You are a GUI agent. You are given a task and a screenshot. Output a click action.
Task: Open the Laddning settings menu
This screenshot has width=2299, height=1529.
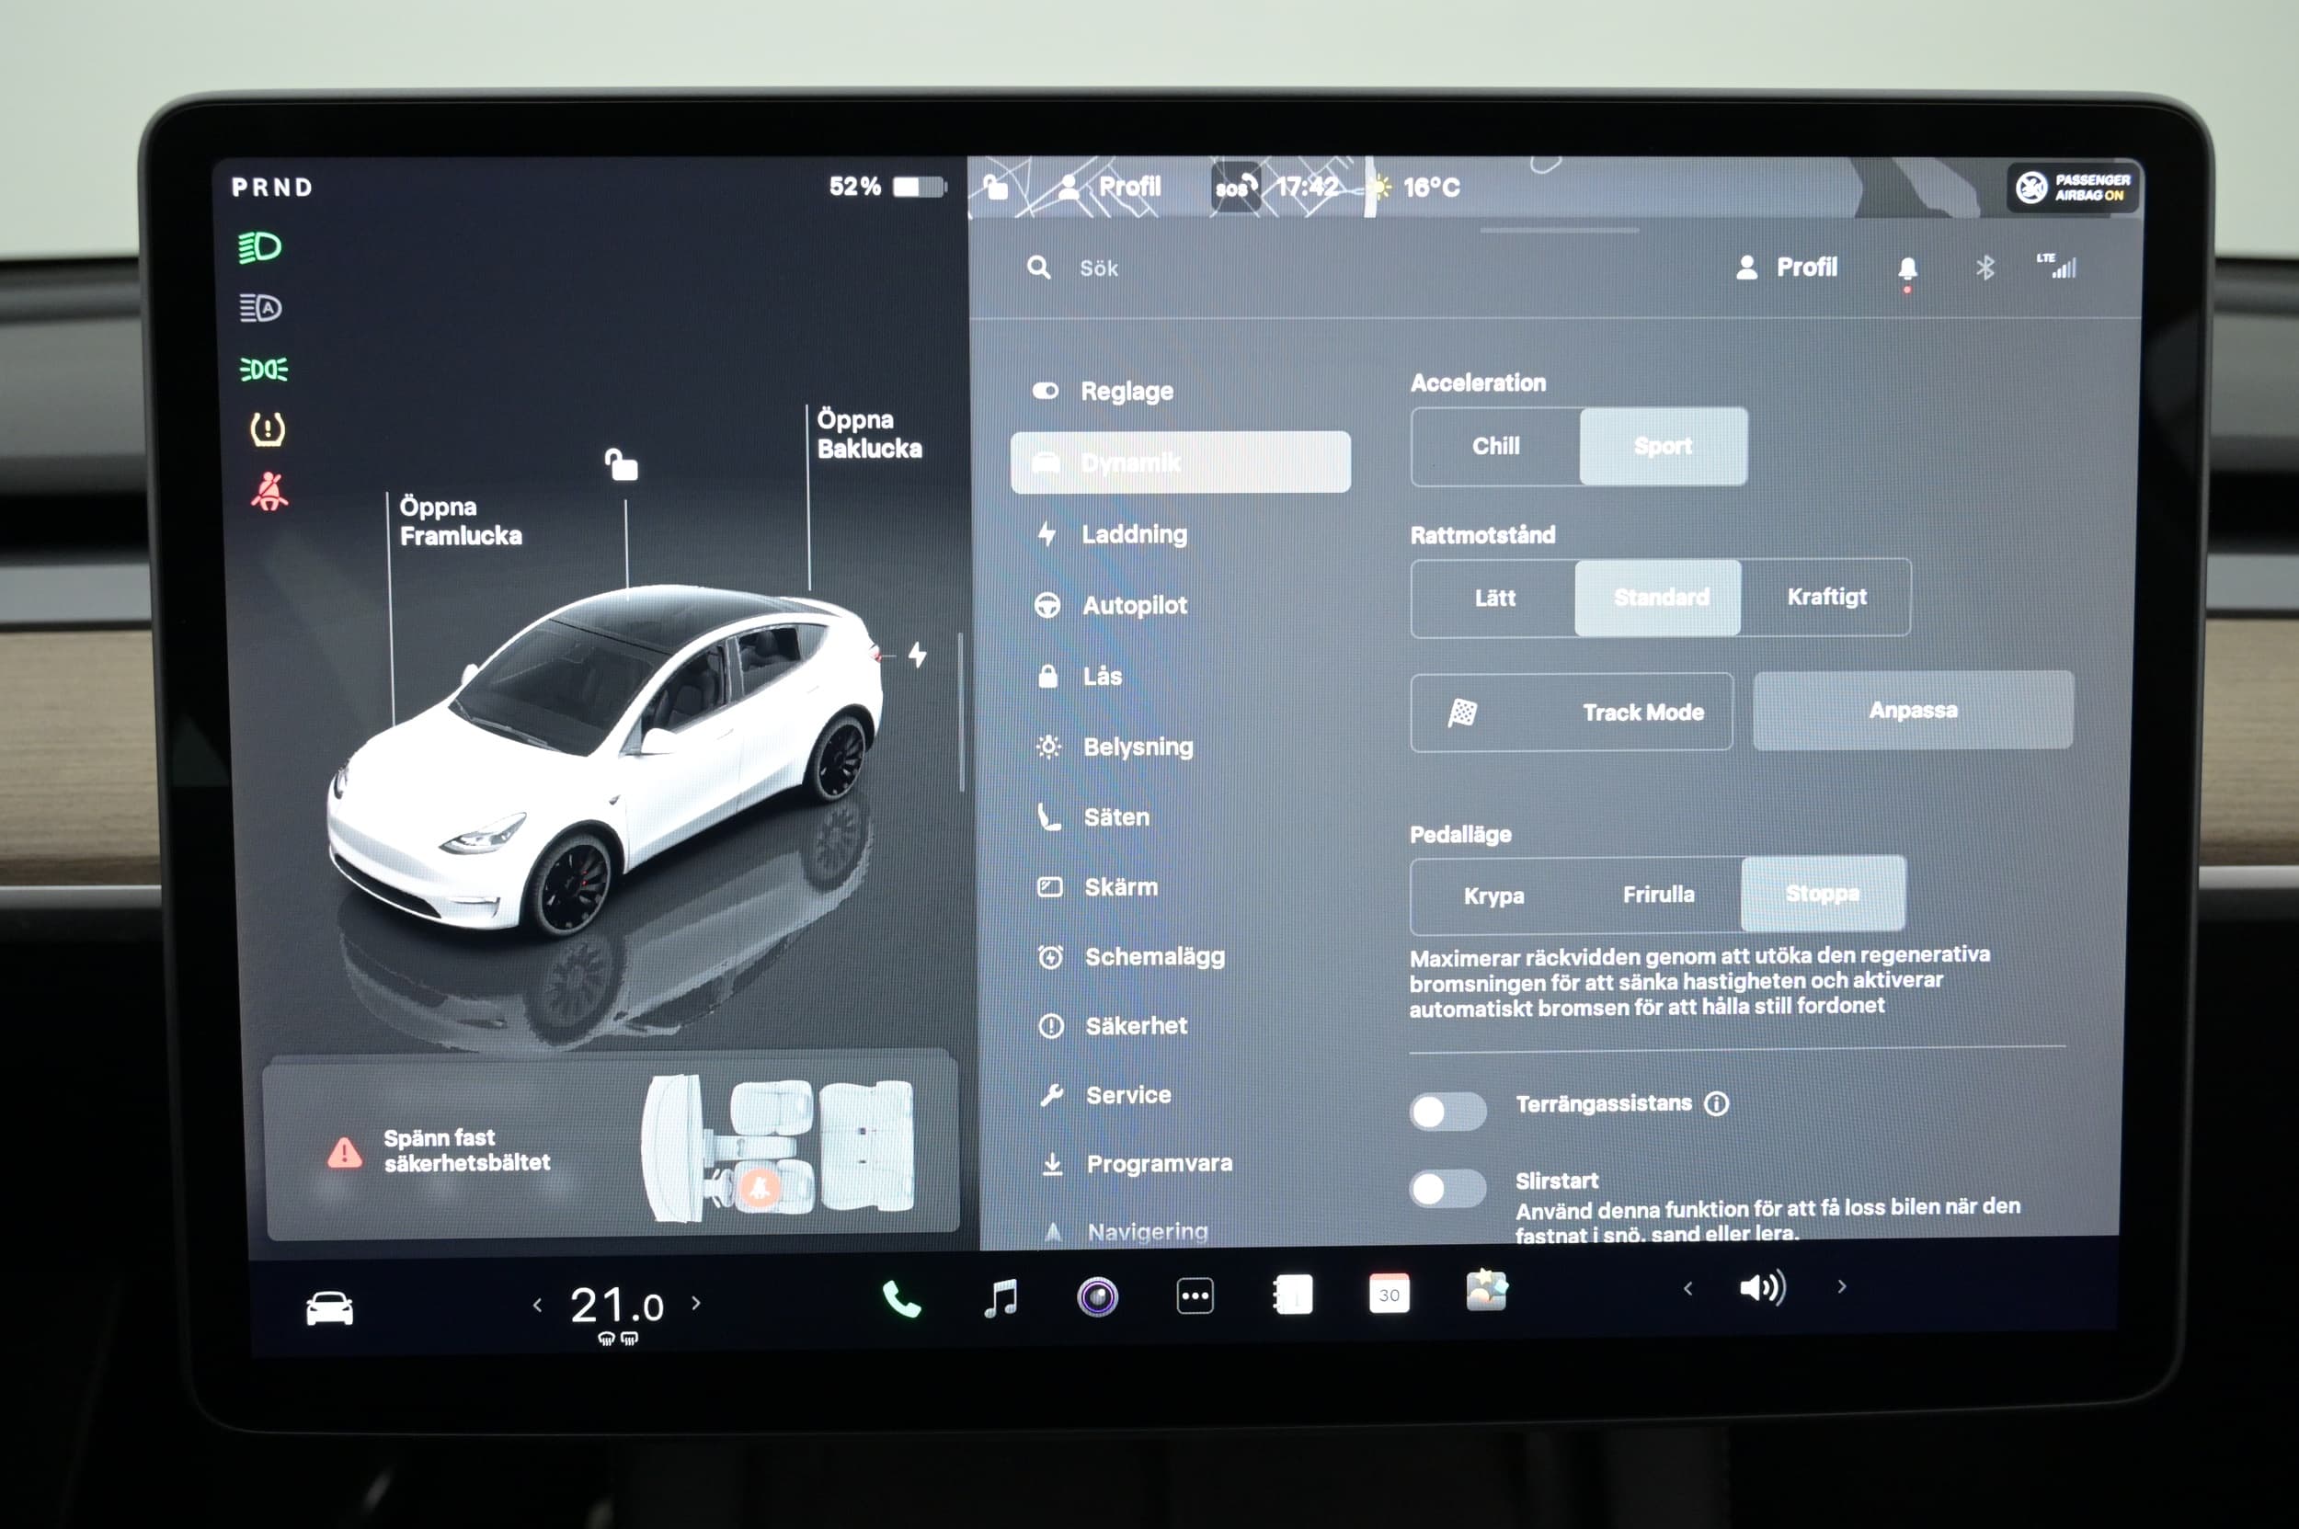(x=1180, y=534)
